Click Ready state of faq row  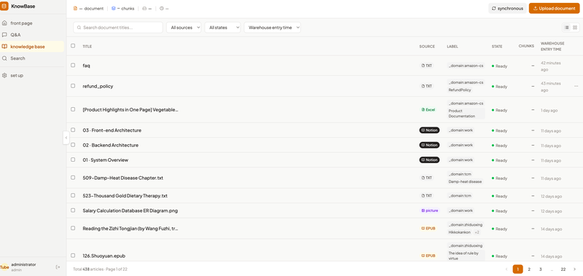[x=499, y=66]
